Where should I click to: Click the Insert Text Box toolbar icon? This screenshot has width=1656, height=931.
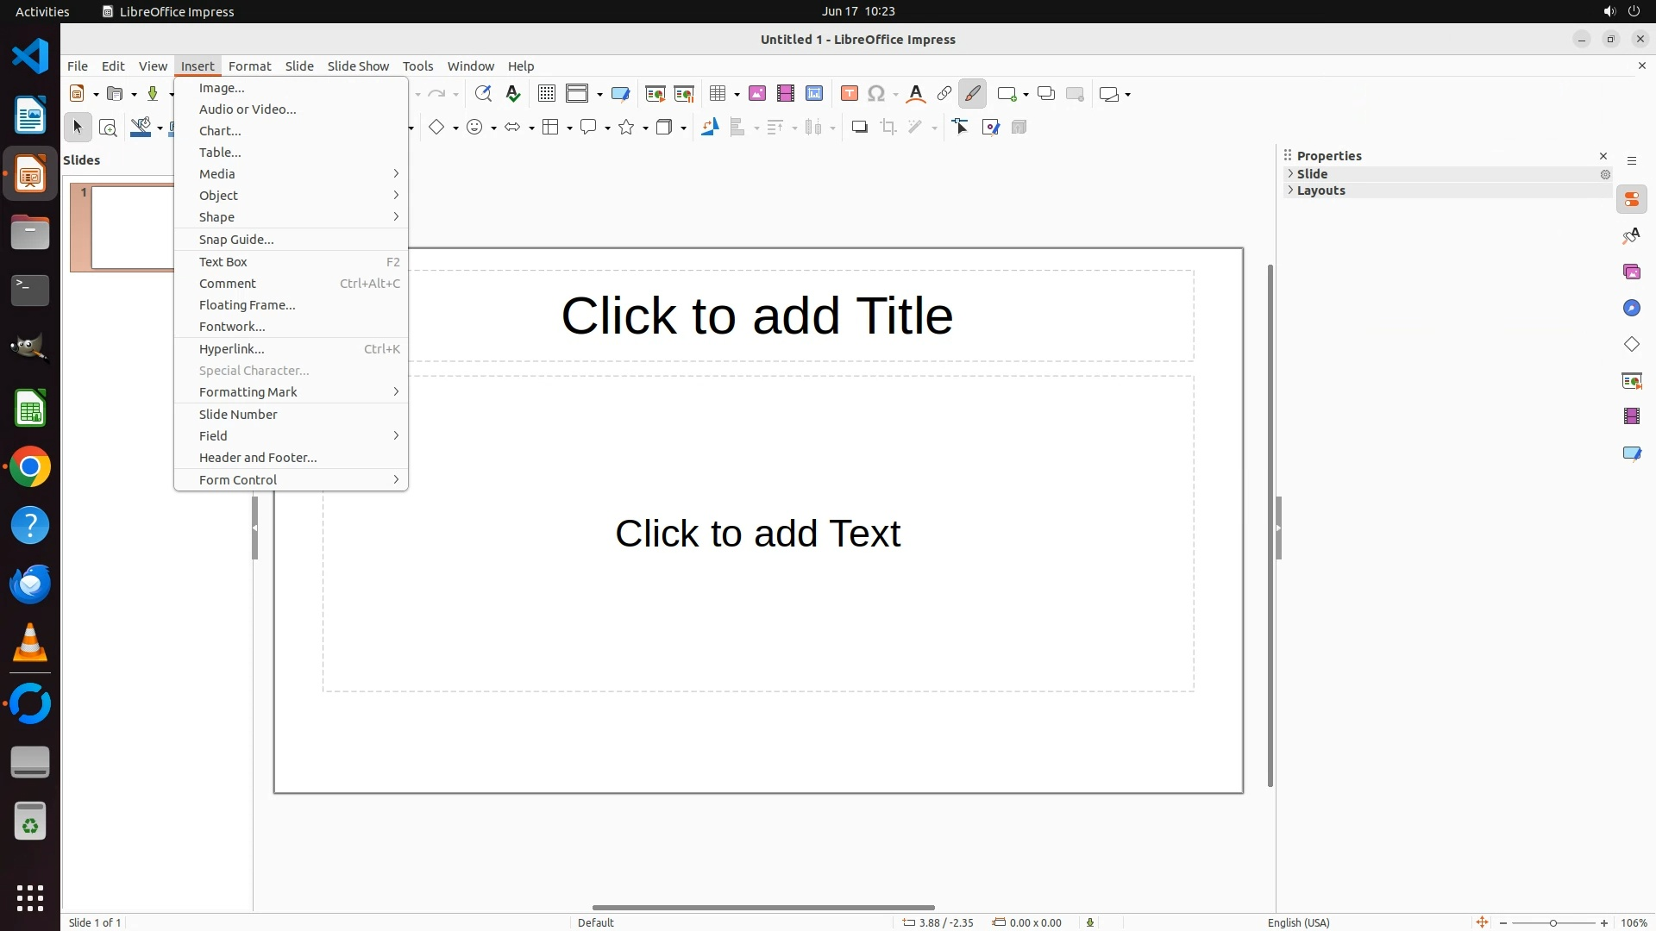coord(849,94)
